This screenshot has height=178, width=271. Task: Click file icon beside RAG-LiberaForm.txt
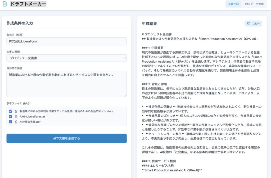(x=16, y=116)
